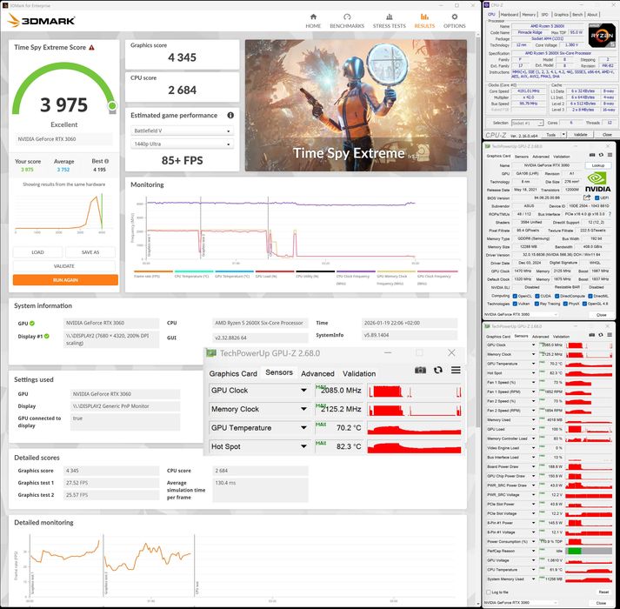620x609 pixels.
Task: Click the Load button in 3DMark
Action: coord(37,252)
